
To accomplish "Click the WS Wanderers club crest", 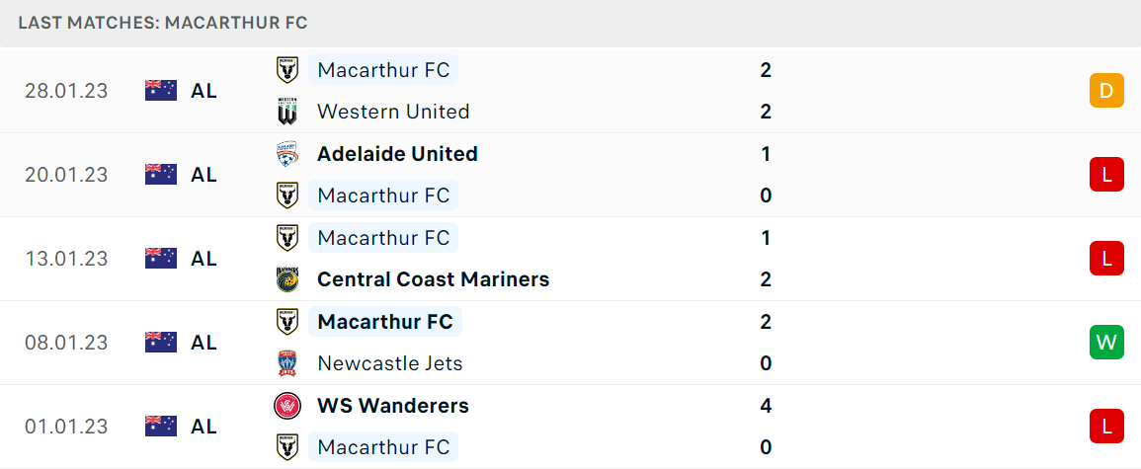I will pyautogui.click(x=287, y=406).
